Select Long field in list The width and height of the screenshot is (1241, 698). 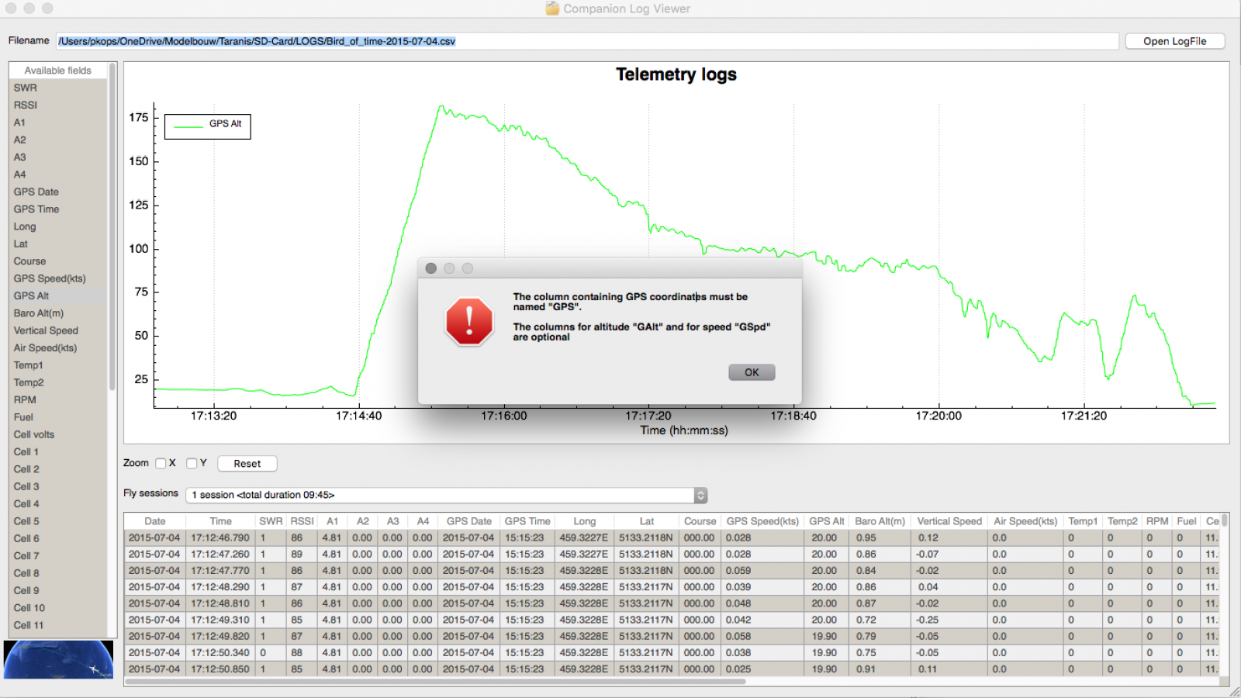[x=58, y=226]
